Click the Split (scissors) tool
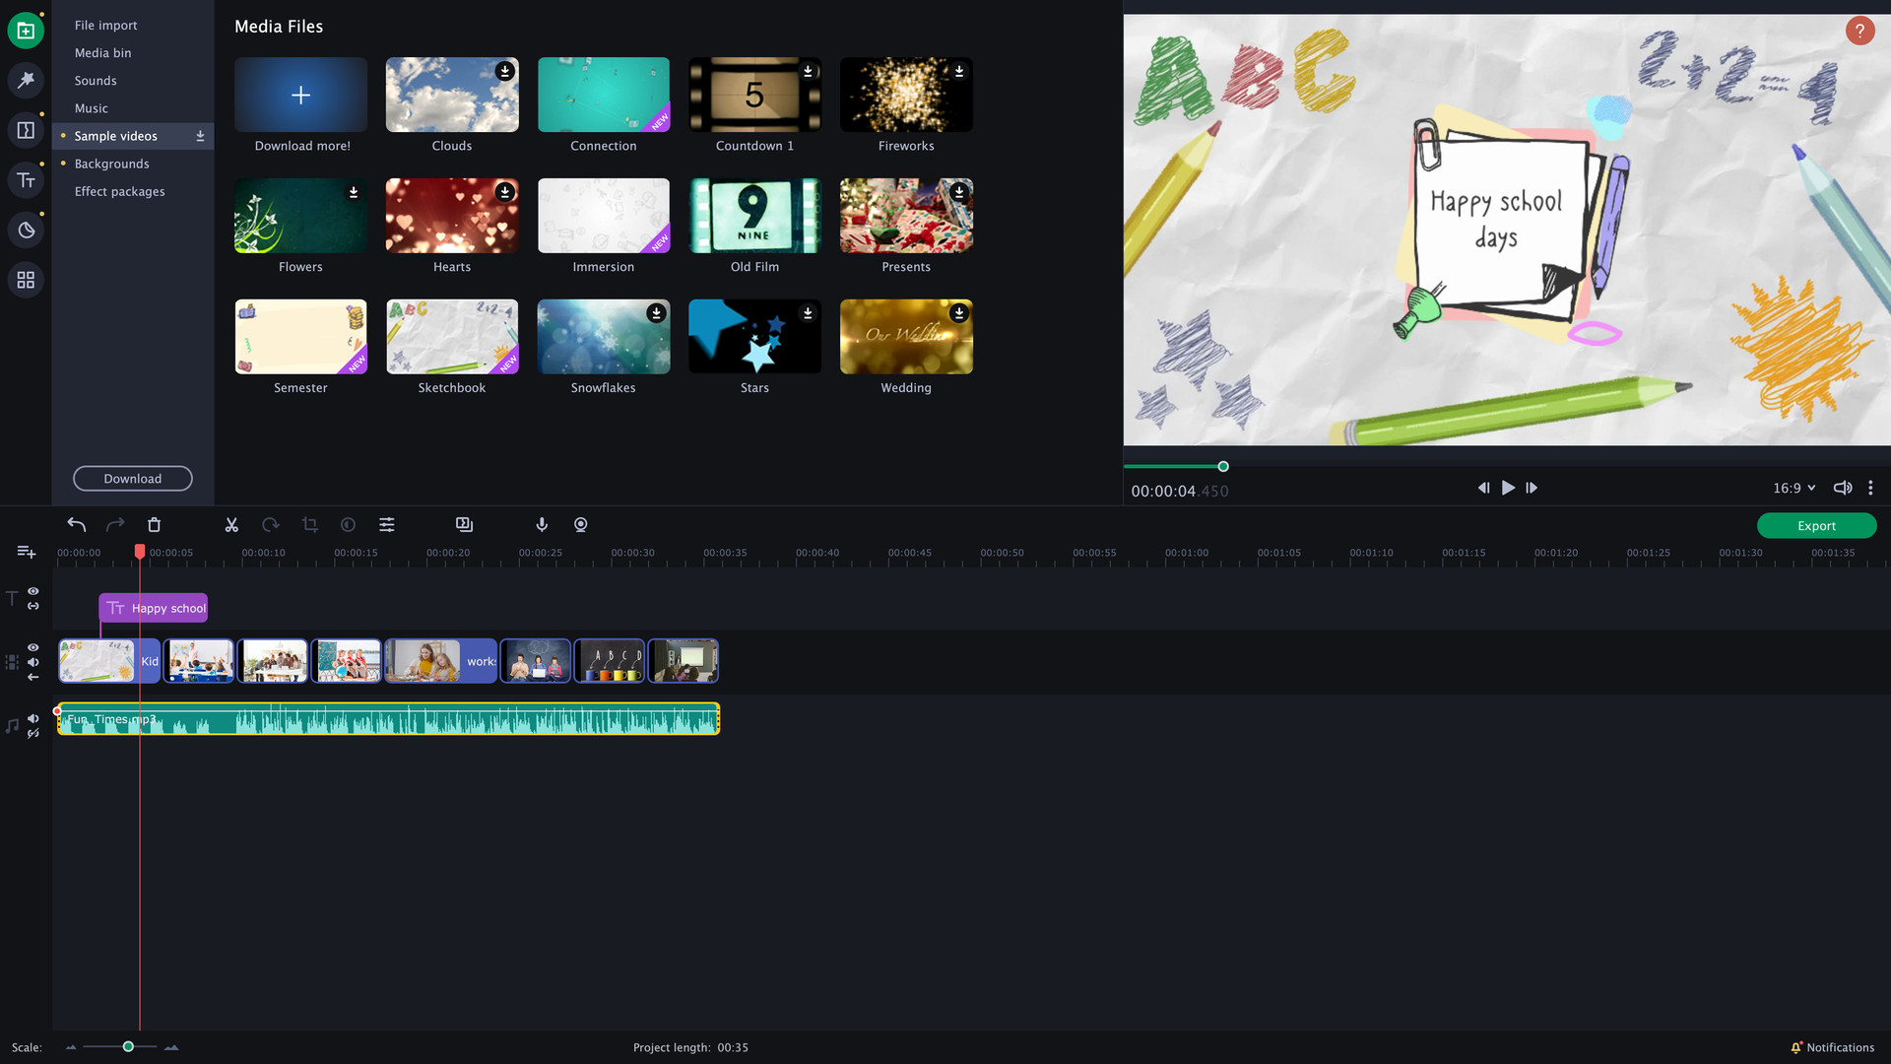Image resolution: width=1891 pixels, height=1064 pixels. click(x=231, y=525)
